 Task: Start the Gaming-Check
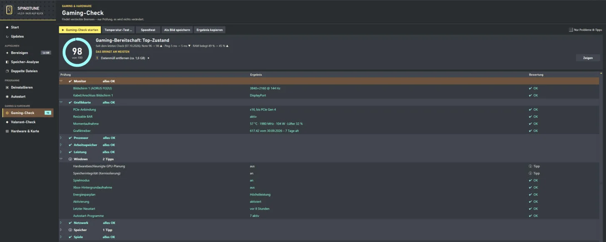[x=80, y=30]
